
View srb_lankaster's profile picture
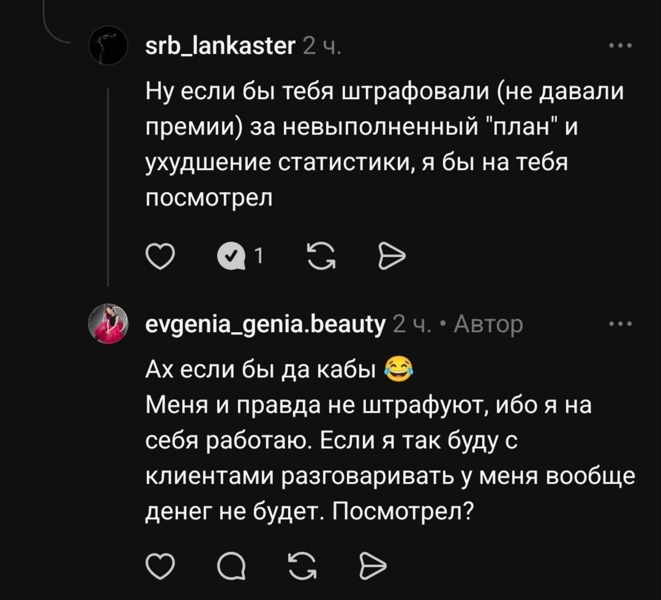[x=108, y=45]
